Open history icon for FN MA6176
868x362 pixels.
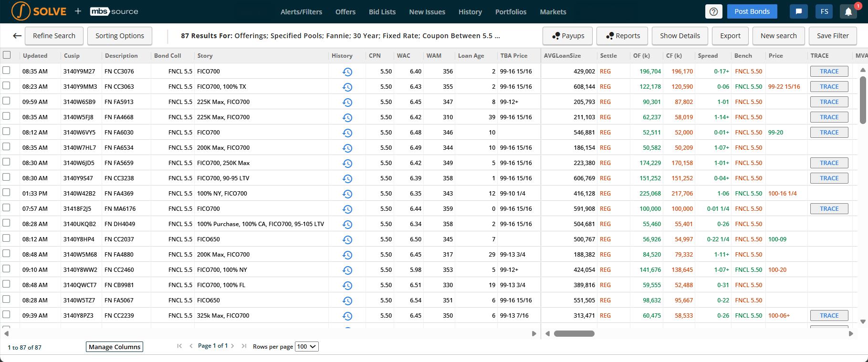[x=347, y=209]
